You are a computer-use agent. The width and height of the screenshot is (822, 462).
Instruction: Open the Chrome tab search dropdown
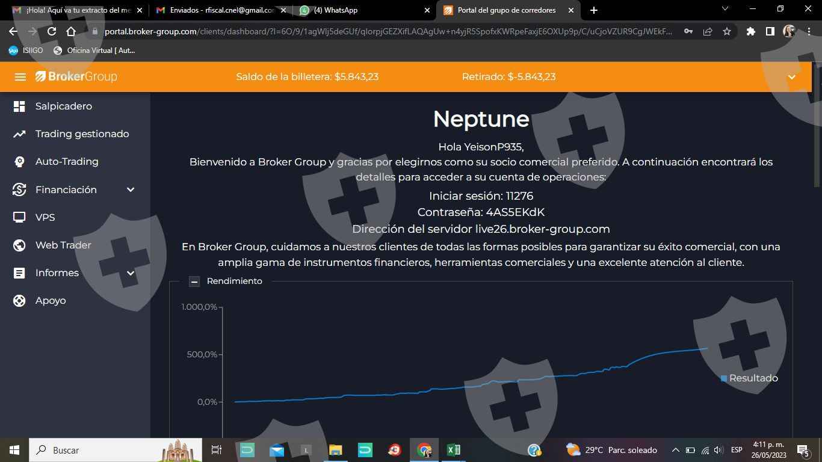pos(725,9)
